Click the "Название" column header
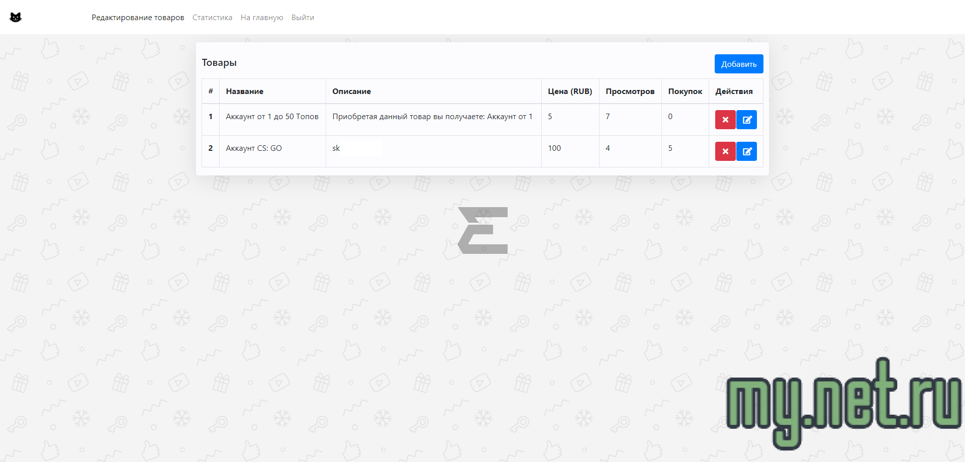965x462 pixels. pos(244,91)
